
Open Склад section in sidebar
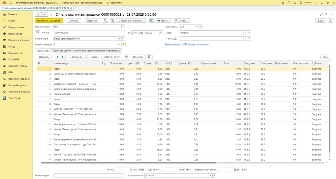coord(11,46)
